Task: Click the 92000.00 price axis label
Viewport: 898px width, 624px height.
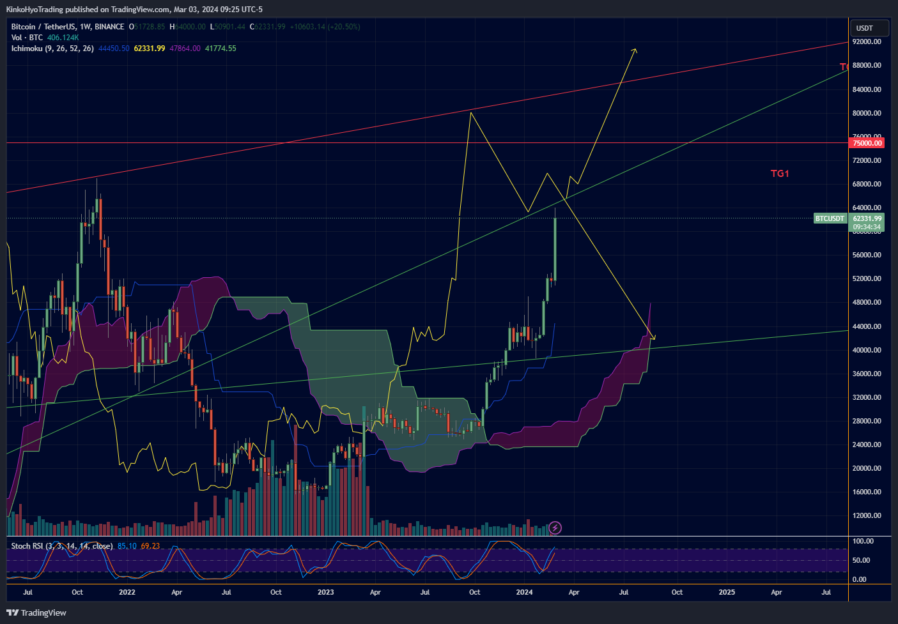Action: (x=867, y=42)
